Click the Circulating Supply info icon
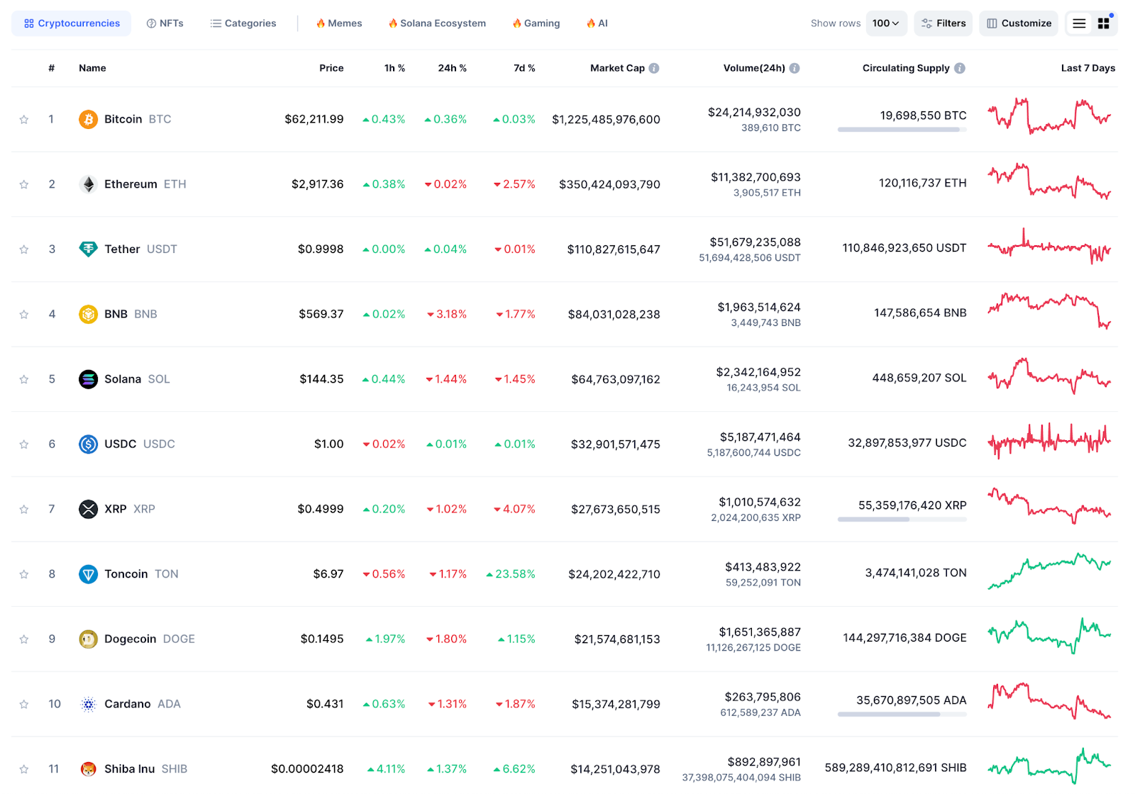Viewport: 1135px width, 794px height. click(x=960, y=68)
